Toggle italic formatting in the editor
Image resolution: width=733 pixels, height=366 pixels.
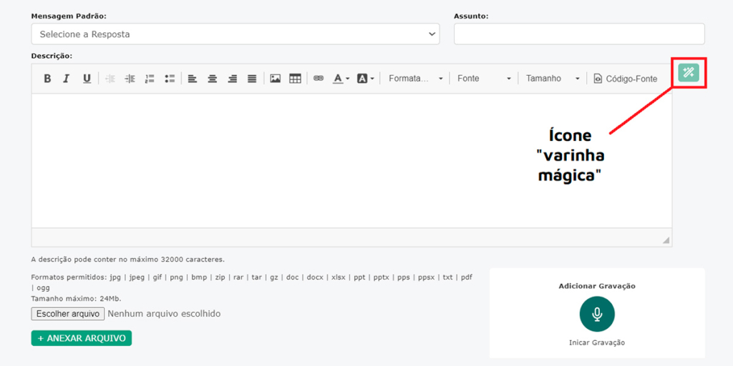click(67, 79)
